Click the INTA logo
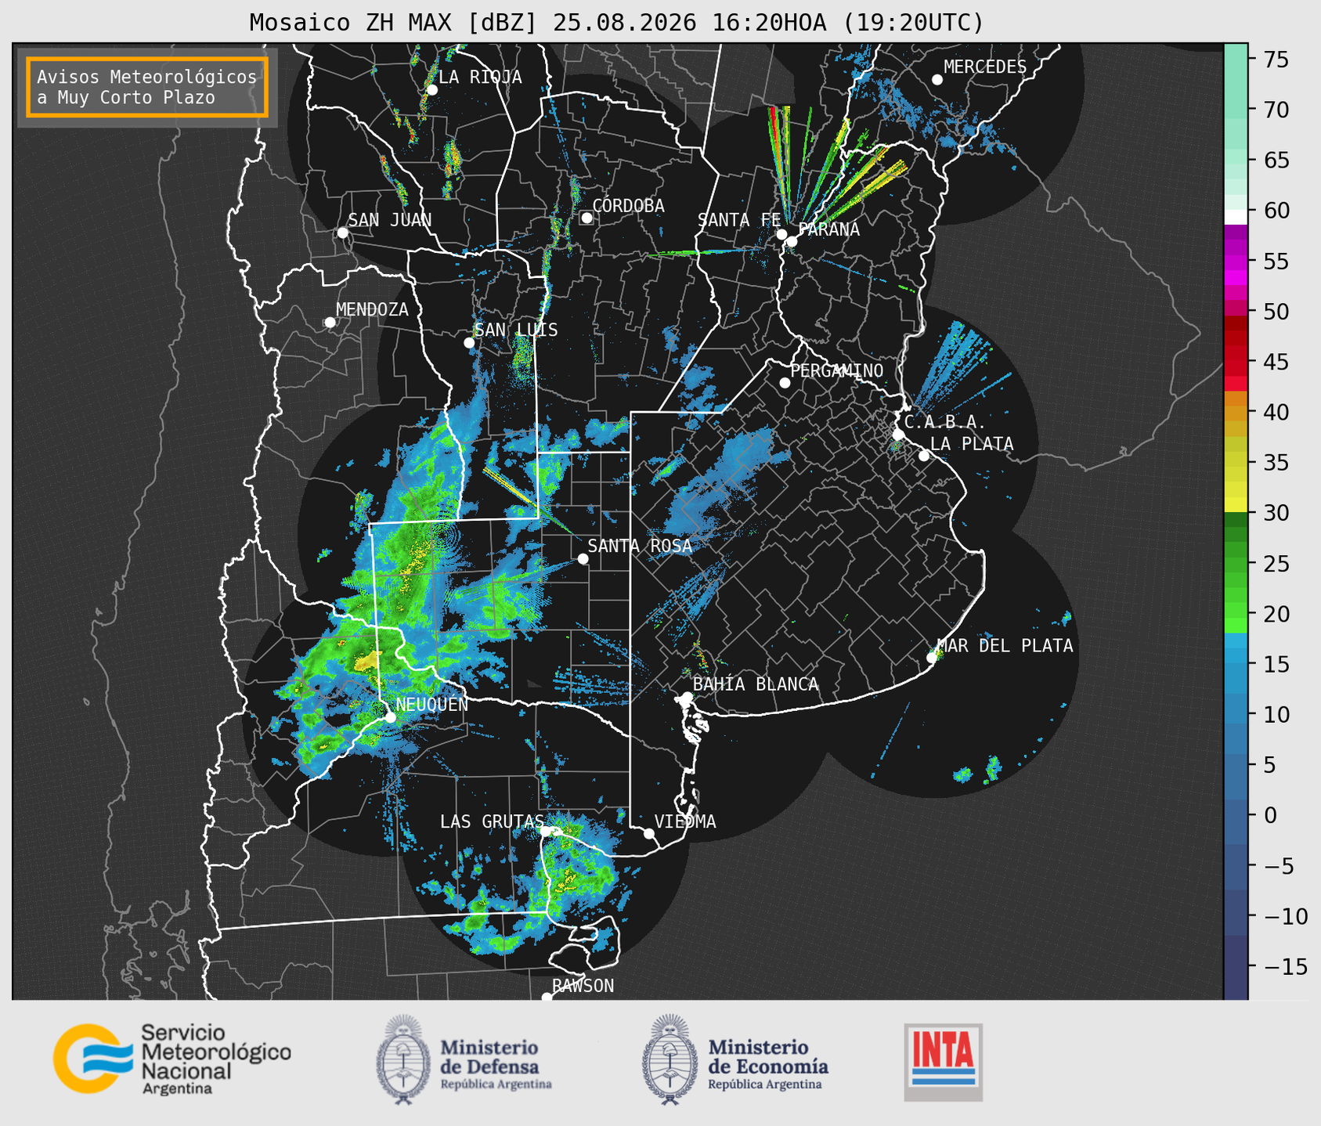The height and width of the screenshot is (1126, 1321). pos(943,1062)
